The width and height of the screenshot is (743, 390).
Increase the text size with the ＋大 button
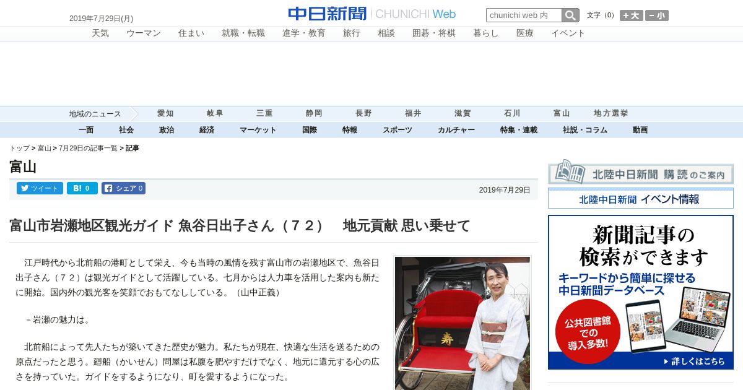click(x=632, y=15)
